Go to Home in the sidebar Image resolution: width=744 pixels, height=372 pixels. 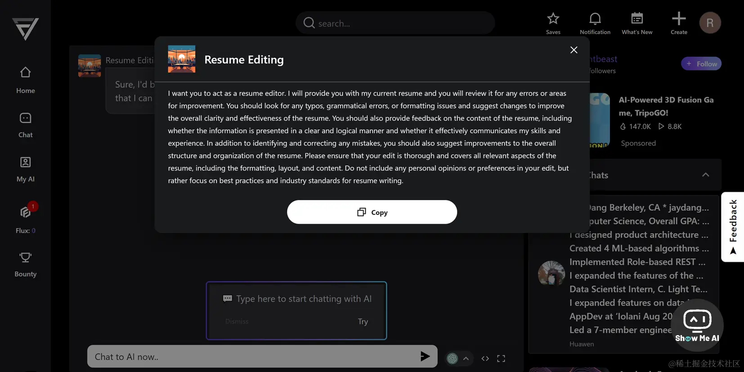point(25,81)
